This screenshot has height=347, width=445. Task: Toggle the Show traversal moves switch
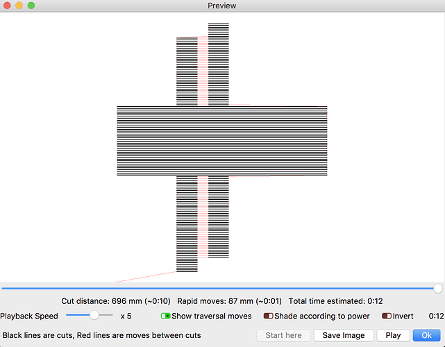click(x=165, y=316)
